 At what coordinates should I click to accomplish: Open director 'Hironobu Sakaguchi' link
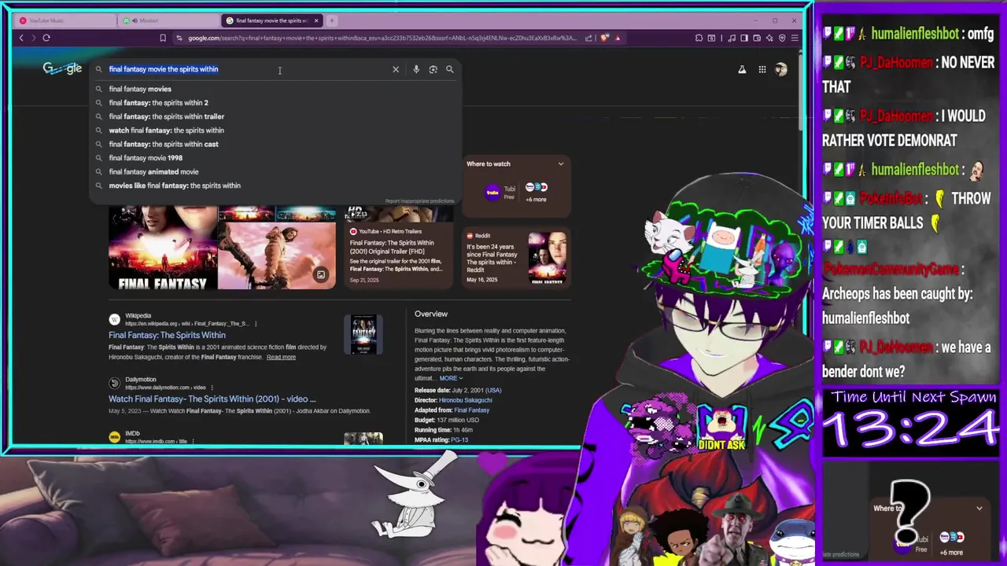465,400
